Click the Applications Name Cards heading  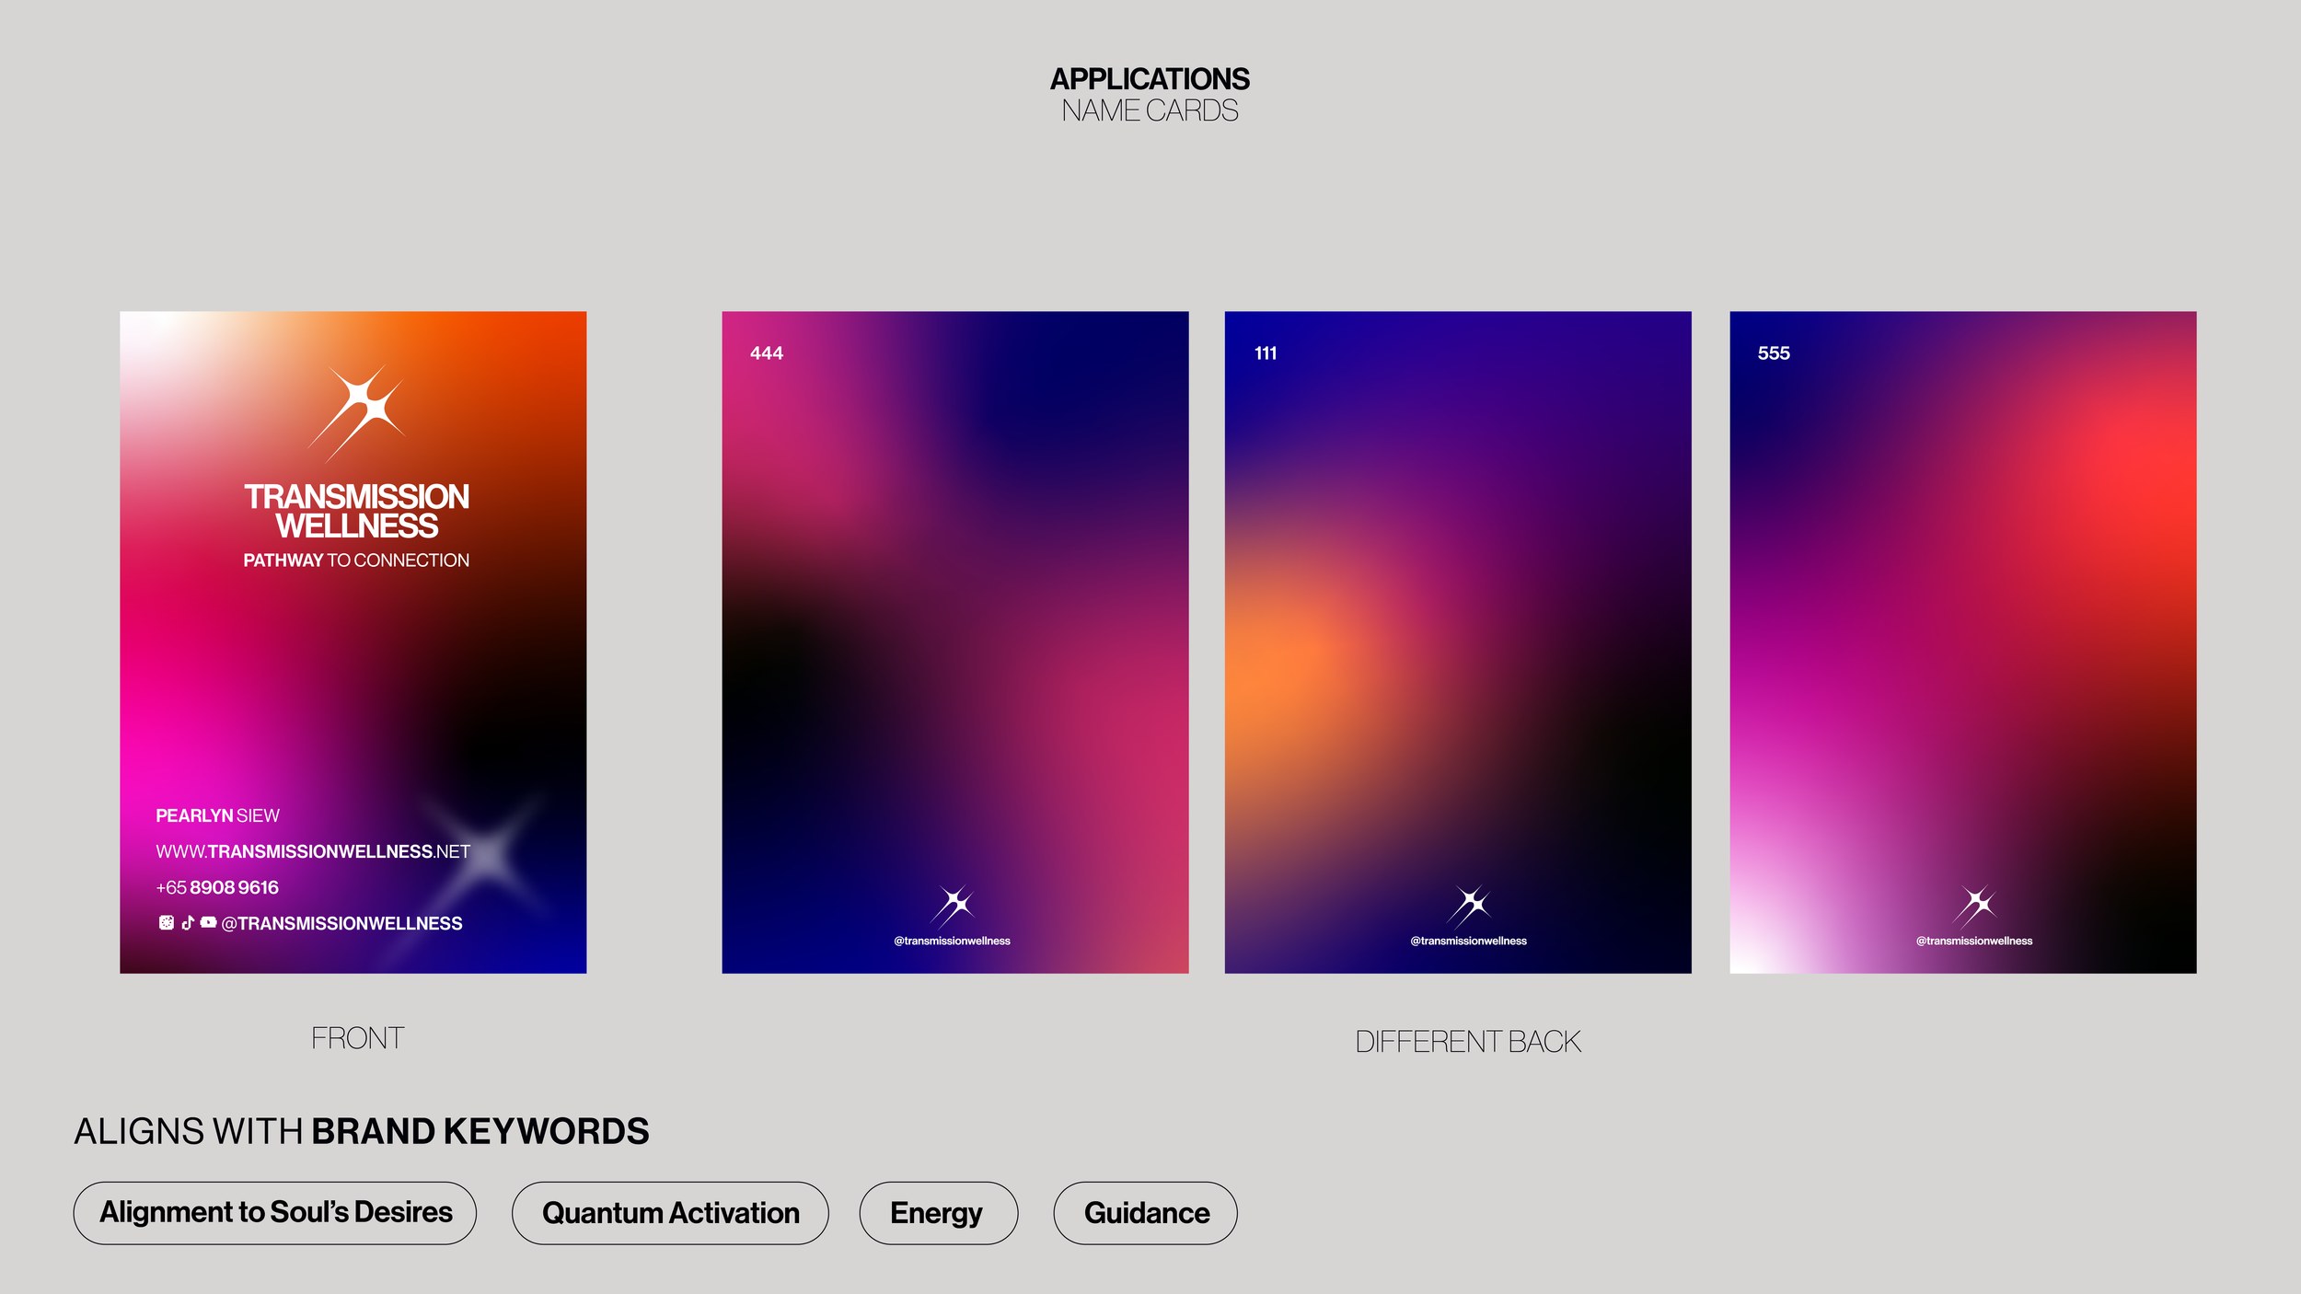pyautogui.click(x=1150, y=94)
